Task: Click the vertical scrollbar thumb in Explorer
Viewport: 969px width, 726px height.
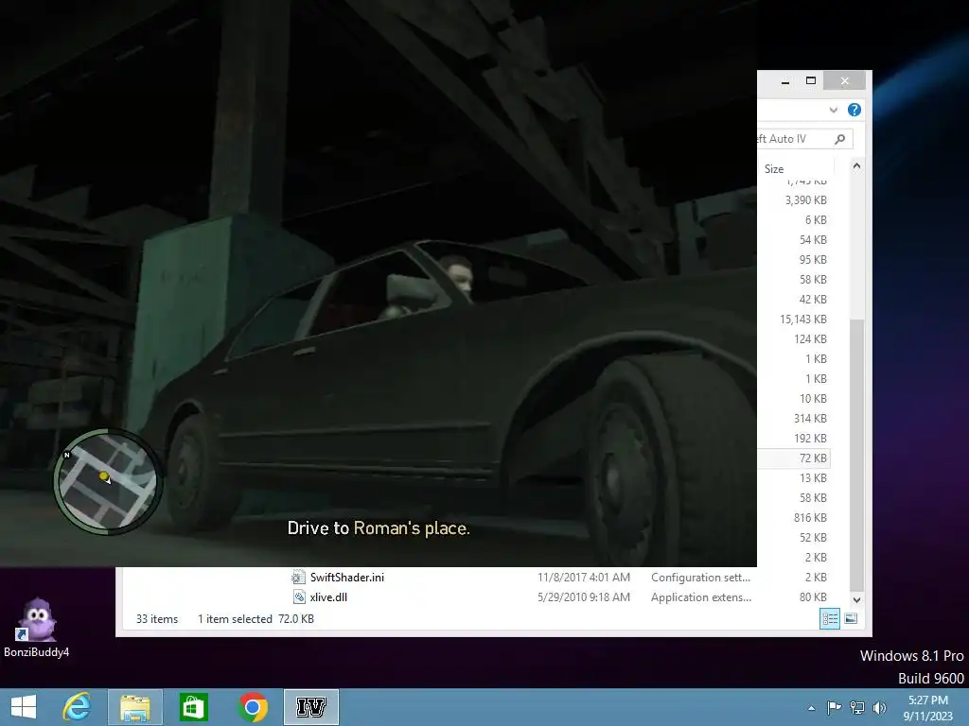Action: 856,456
